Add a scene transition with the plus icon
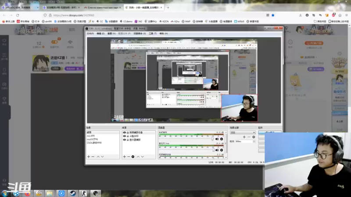The height and width of the screenshot is (197, 351). pyautogui.click(x=244, y=137)
